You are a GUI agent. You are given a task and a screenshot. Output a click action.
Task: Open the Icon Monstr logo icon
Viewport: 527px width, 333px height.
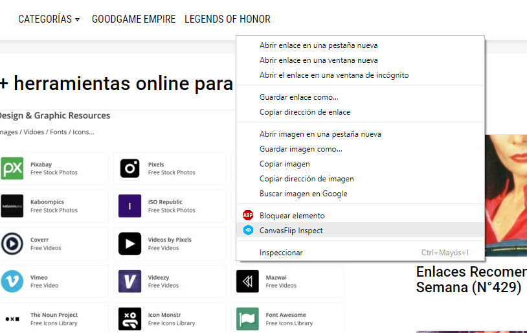(129, 319)
